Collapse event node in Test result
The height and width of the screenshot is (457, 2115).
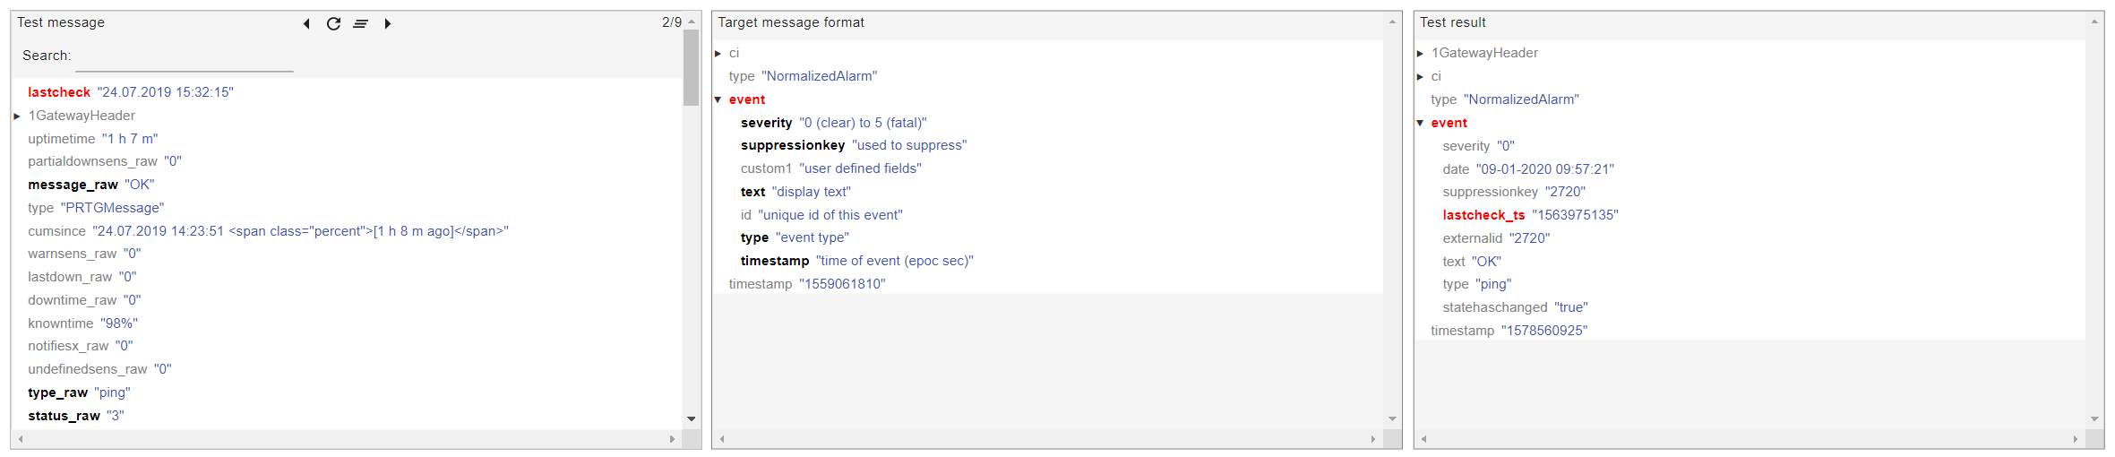pyautogui.click(x=1421, y=123)
